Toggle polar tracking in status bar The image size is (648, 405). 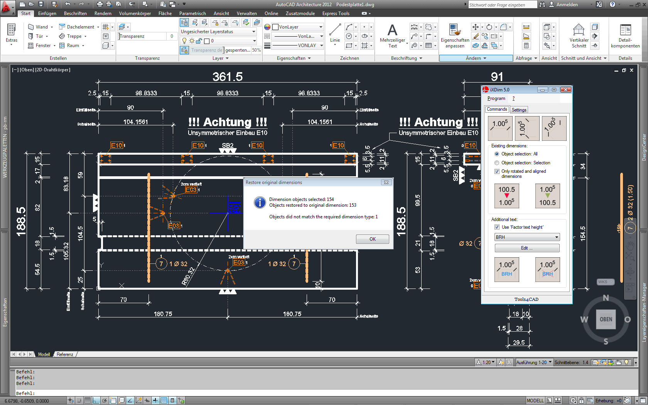coord(105,401)
